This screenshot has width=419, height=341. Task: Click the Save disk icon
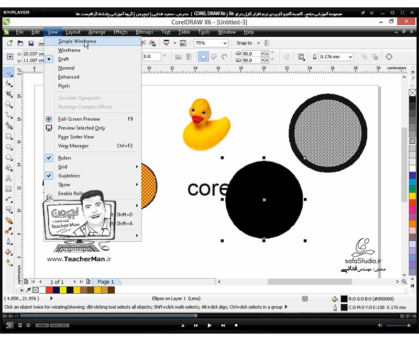click(31, 43)
